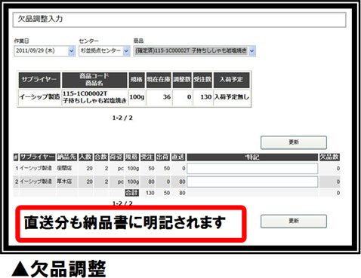Click the 1-2 / 2 pager under the upper table
The image size is (361, 278).
click(x=122, y=118)
